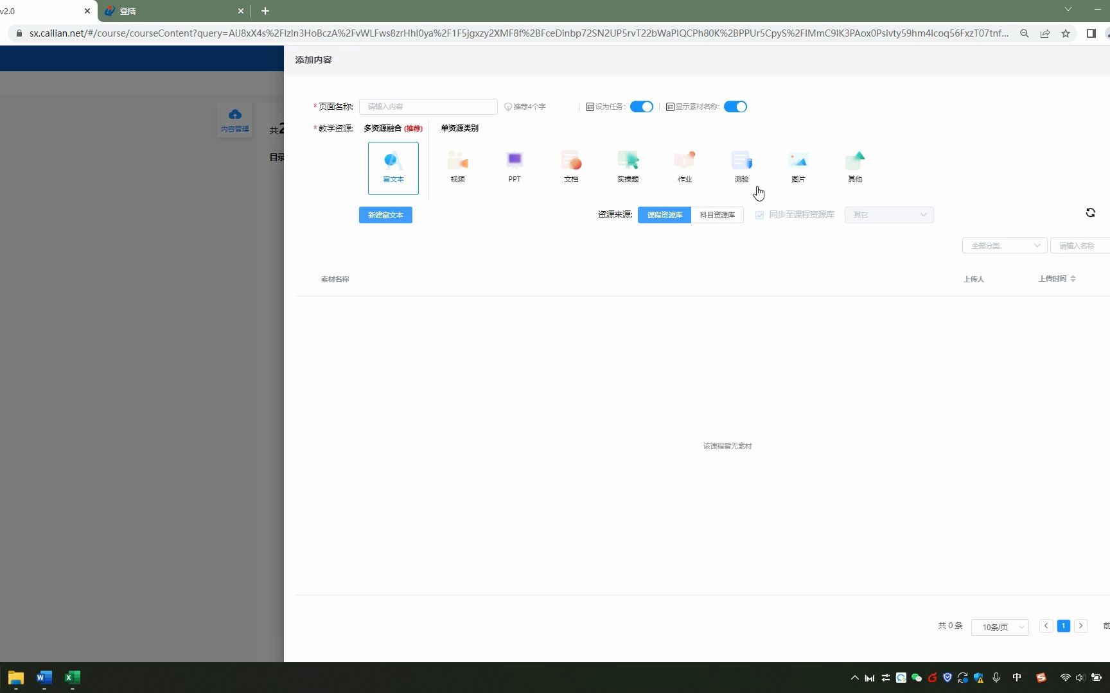Share this page from address bar

(1045, 33)
